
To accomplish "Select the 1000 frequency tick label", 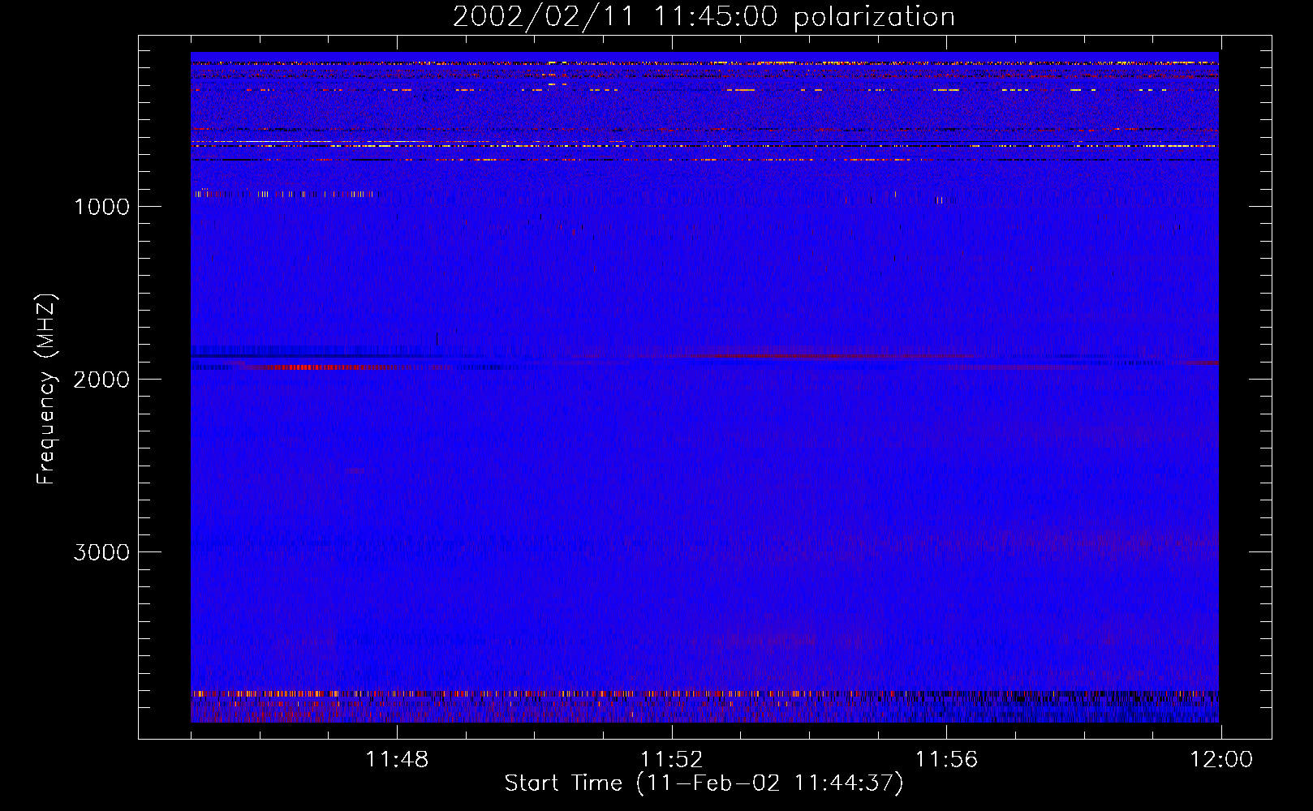I will tap(101, 207).
